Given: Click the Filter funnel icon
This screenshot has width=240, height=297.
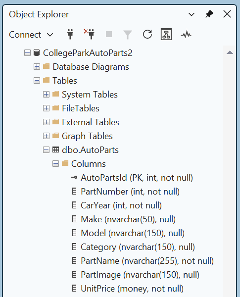Looking at the screenshot, I should point(128,35).
